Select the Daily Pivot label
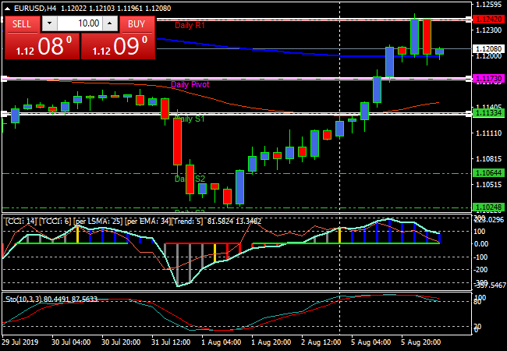The height and width of the screenshot is (351, 507). click(190, 84)
